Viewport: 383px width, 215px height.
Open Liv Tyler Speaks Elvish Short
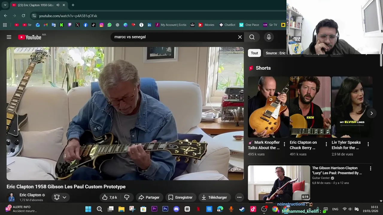pyautogui.click(x=352, y=107)
